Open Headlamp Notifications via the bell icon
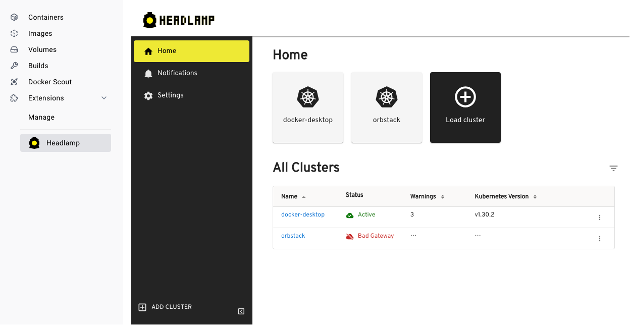The width and height of the screenshot is (630, 325). coord(148,73)
